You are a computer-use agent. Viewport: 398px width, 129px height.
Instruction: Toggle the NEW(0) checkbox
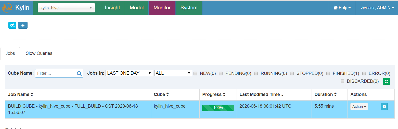point(196,73)
